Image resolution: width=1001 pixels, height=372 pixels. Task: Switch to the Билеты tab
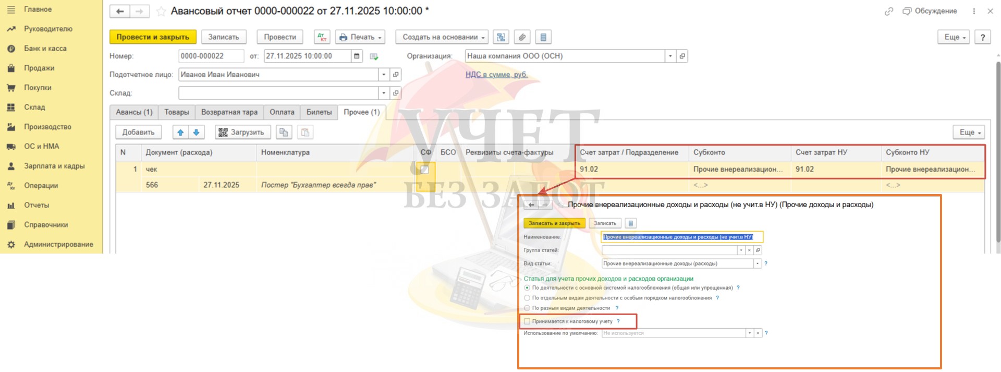click(x=319, y=112)
